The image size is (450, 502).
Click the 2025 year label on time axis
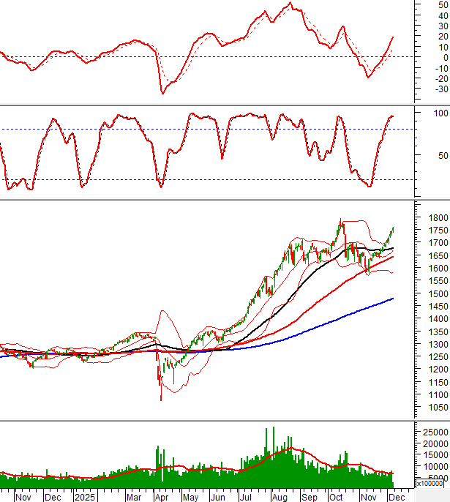[85, 496]
